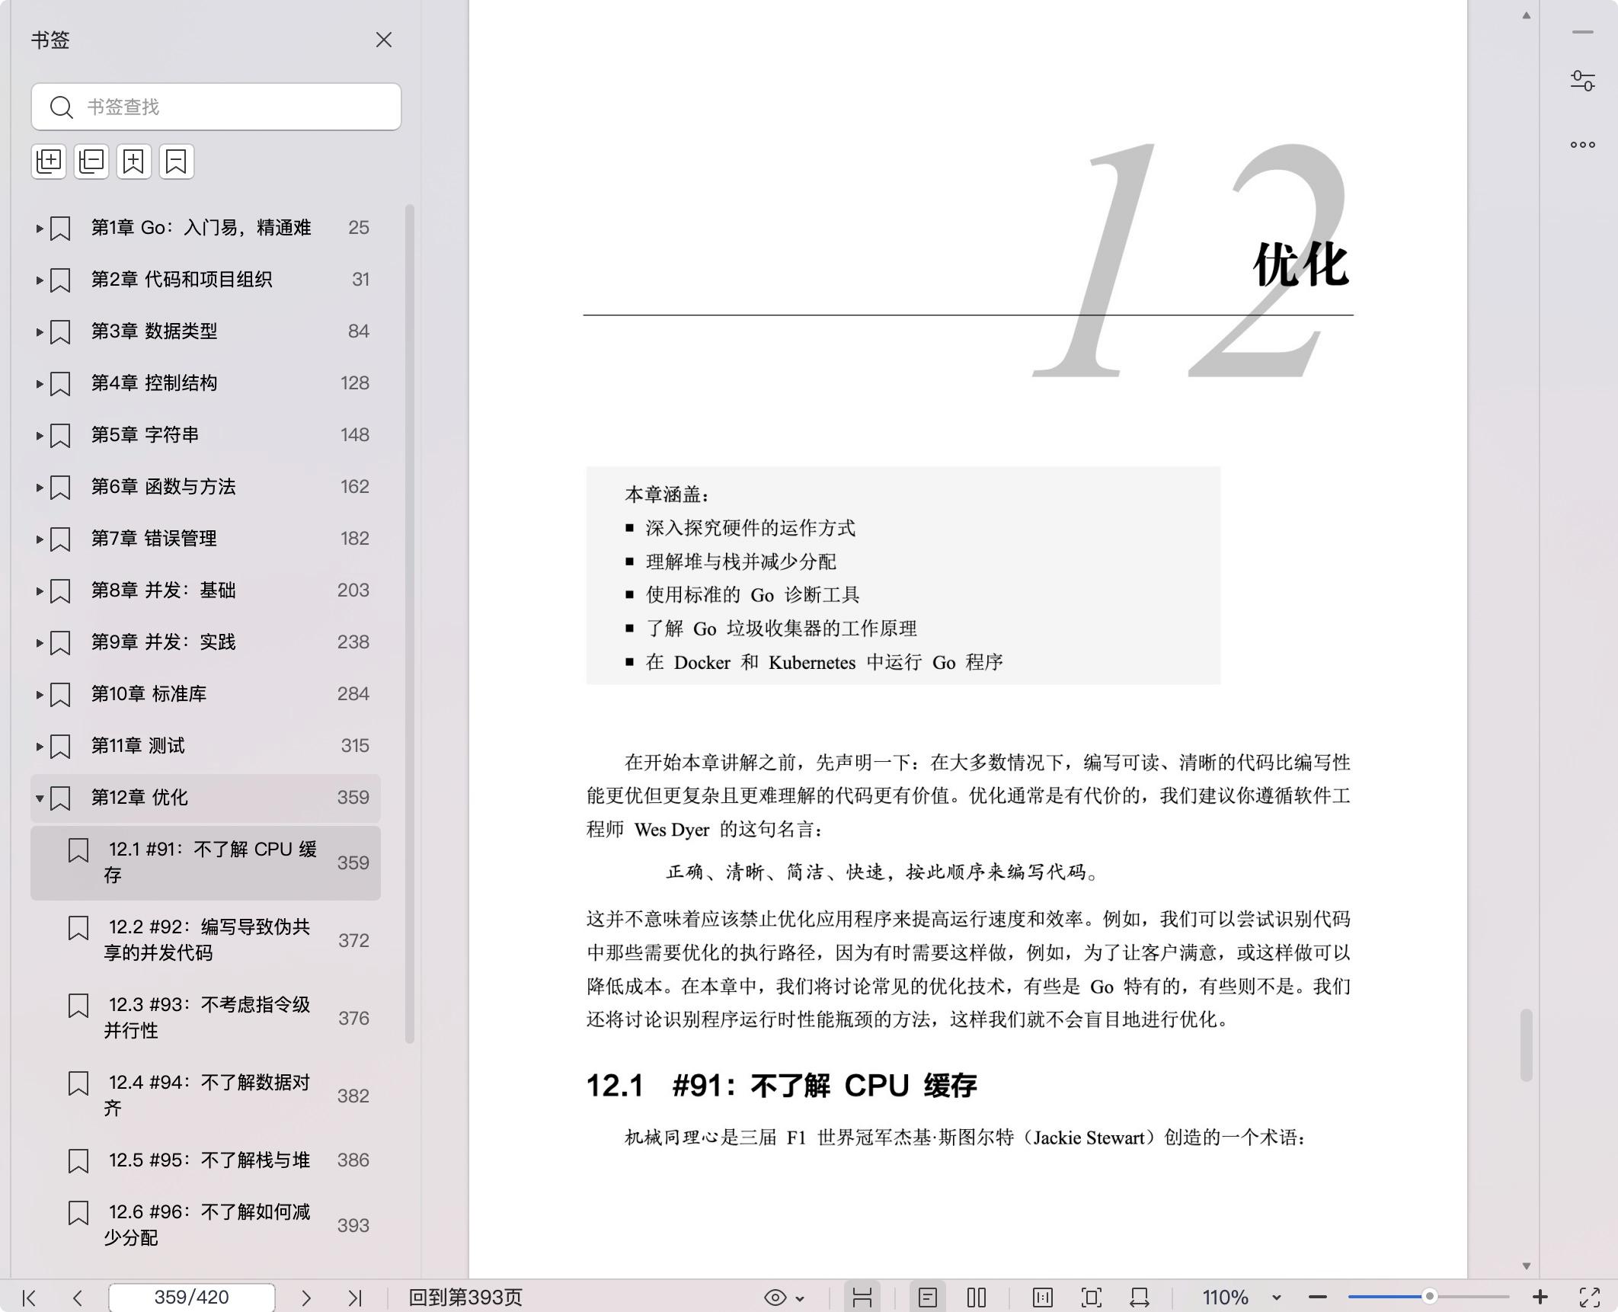Open the 110% zoom dropdown
The width and height of the screenshot is (1618, 1312).
point(1277,1298)
